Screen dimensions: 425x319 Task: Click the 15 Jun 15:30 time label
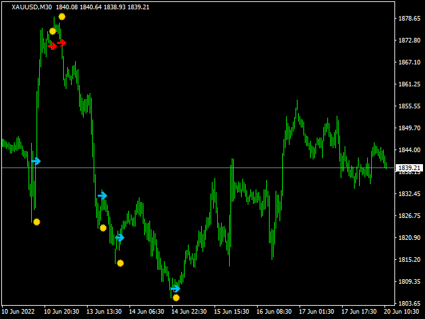pos(232,311)
